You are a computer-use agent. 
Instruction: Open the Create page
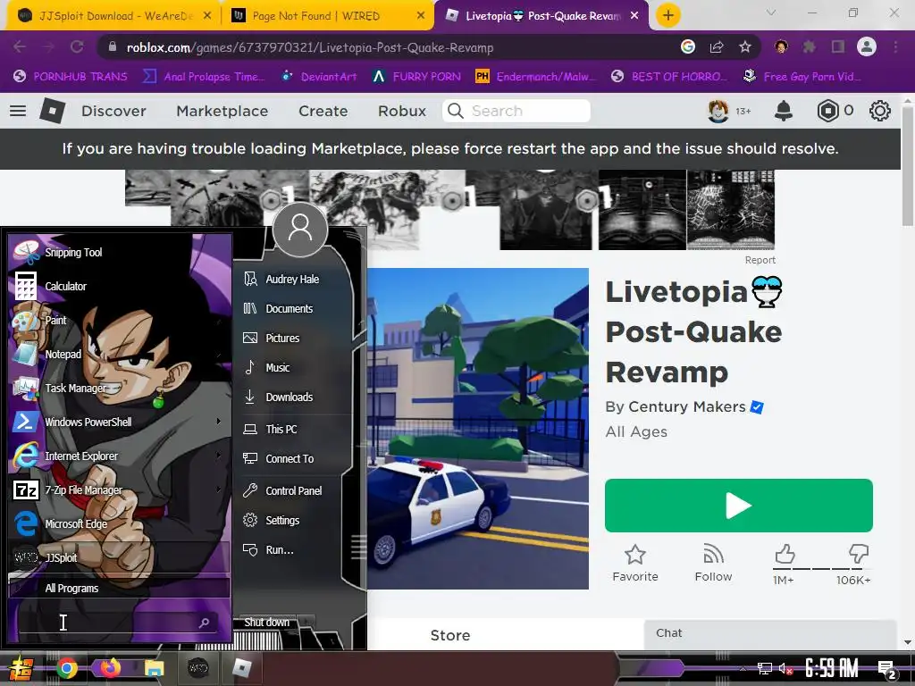pos(323,111)
